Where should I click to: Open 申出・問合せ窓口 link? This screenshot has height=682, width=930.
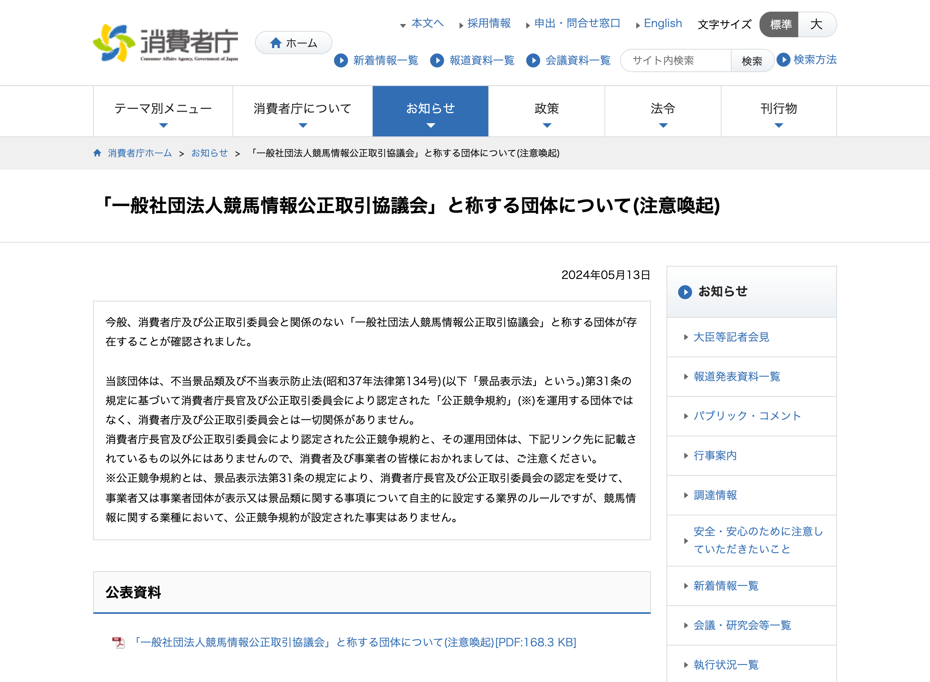click(x=577, y=24)
